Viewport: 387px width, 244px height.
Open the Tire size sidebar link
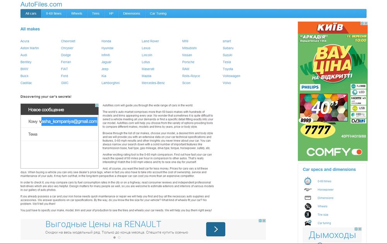click(x=323, y=215)
